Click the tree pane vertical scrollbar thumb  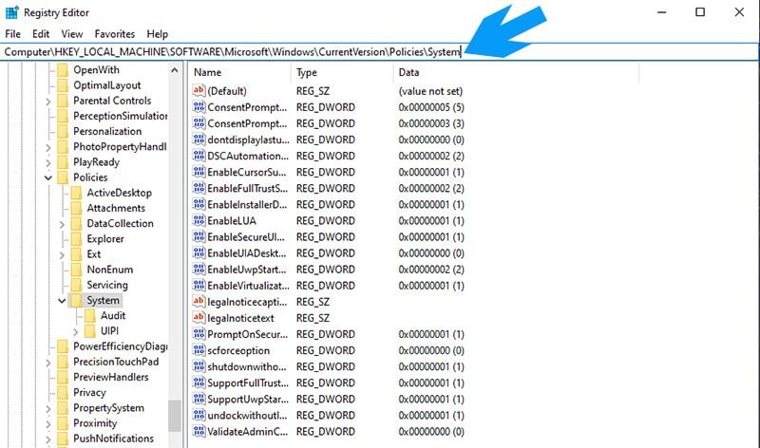pyautogui.click(x=174, y=416)
